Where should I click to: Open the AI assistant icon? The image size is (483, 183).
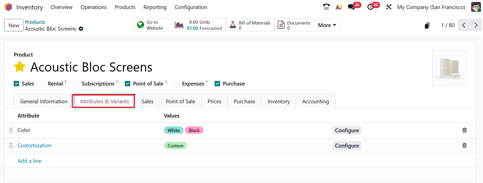339,7
